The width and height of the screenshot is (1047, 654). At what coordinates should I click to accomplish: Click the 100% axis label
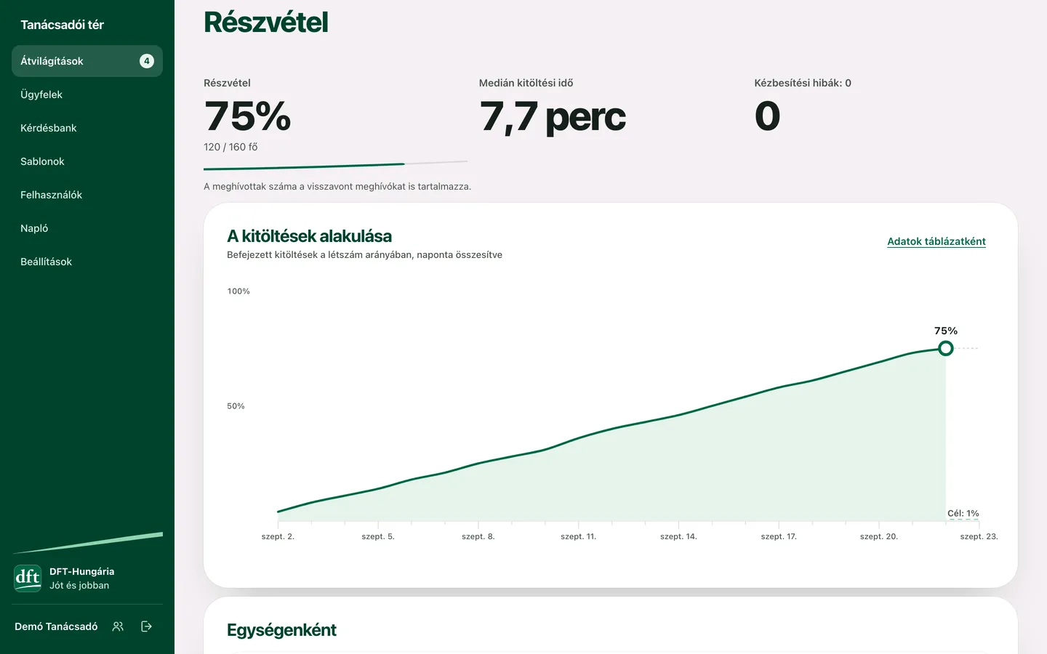pos(238,291)
